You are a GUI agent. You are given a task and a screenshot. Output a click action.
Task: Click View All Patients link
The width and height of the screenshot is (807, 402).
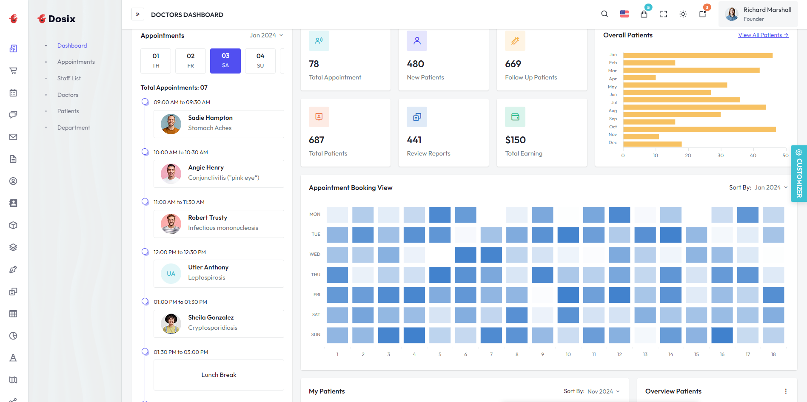(763, 35)
